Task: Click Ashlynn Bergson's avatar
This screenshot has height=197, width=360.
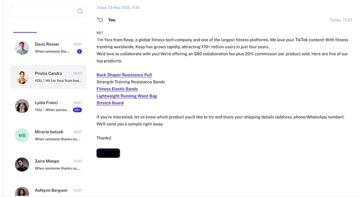Action: pyautogui.click(x=22, y=191)
